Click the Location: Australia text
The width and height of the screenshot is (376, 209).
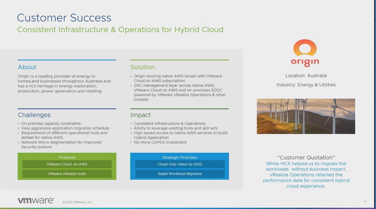306,76
